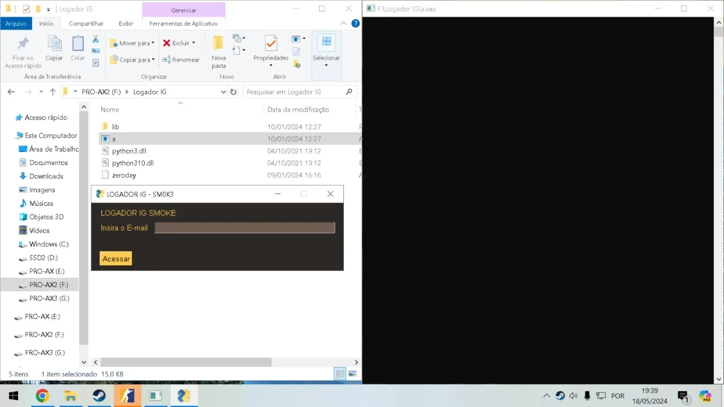This screenshot has width=724, height=407.
Task: Open Steam from taskbar
Action: click(99, 396)
